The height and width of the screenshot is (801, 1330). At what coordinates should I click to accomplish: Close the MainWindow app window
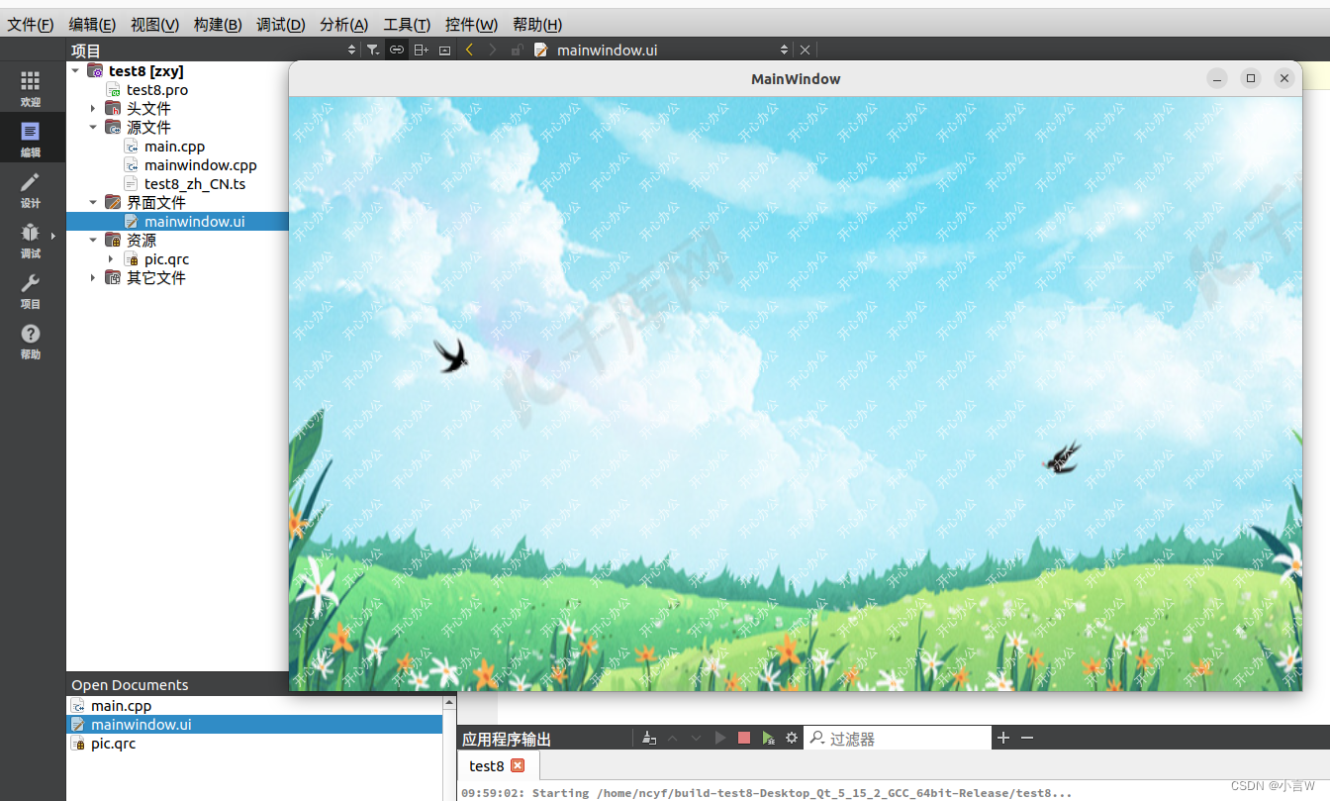(1283, 78)
